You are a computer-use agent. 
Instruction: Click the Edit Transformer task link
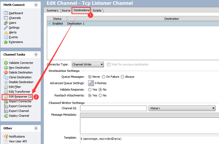pyautogui.click(x=20, y=92)
